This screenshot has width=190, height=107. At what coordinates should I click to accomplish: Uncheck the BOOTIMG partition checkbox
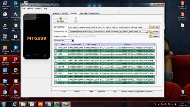pyautogui.click(x=56, y=61)
